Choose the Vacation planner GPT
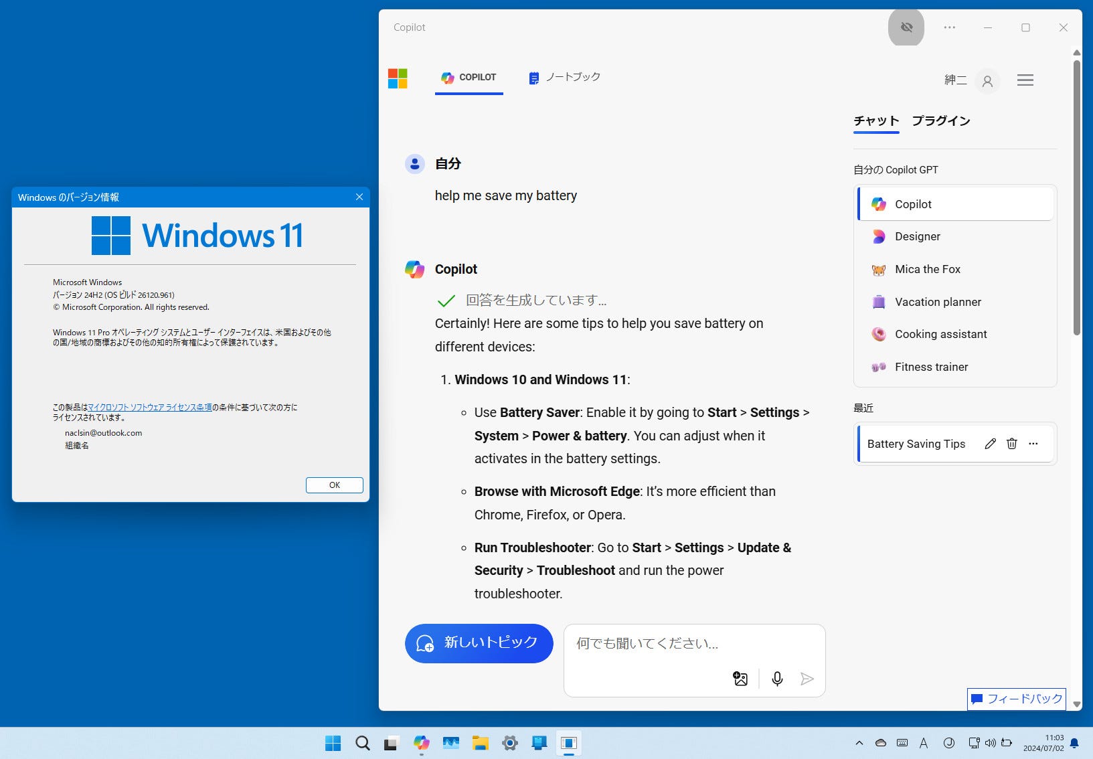 [955, 302]
